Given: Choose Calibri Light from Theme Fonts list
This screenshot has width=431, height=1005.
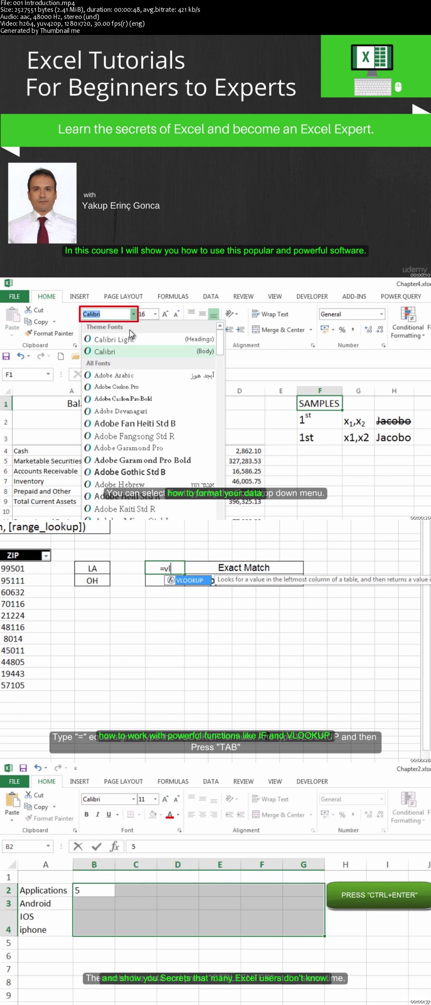Looking at the screenshot, I should pos(149,339).
